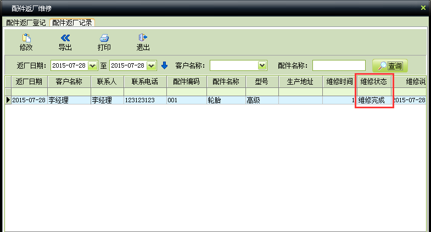Click the 查询 search button
Viewport: 431px width, 232px height.
point(390,65)
